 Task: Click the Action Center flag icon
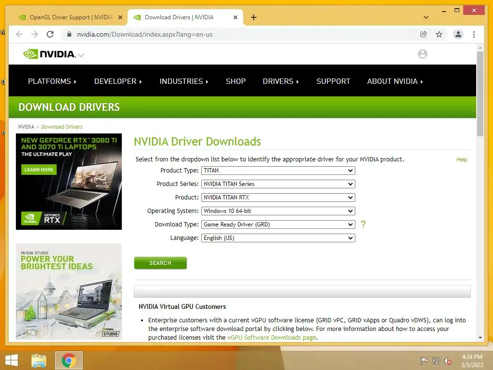(424, 361)
